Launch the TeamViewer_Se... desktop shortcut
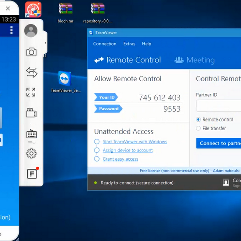 65,82
